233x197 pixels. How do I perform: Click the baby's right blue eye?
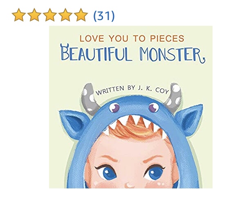coord(155,172)
